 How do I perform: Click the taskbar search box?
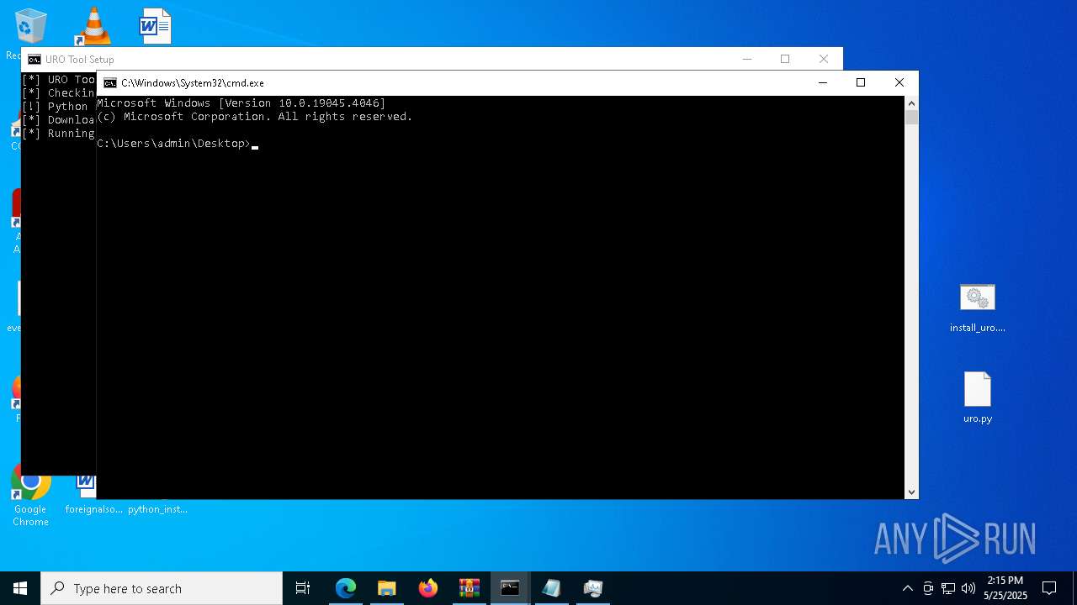click(162, 588)
